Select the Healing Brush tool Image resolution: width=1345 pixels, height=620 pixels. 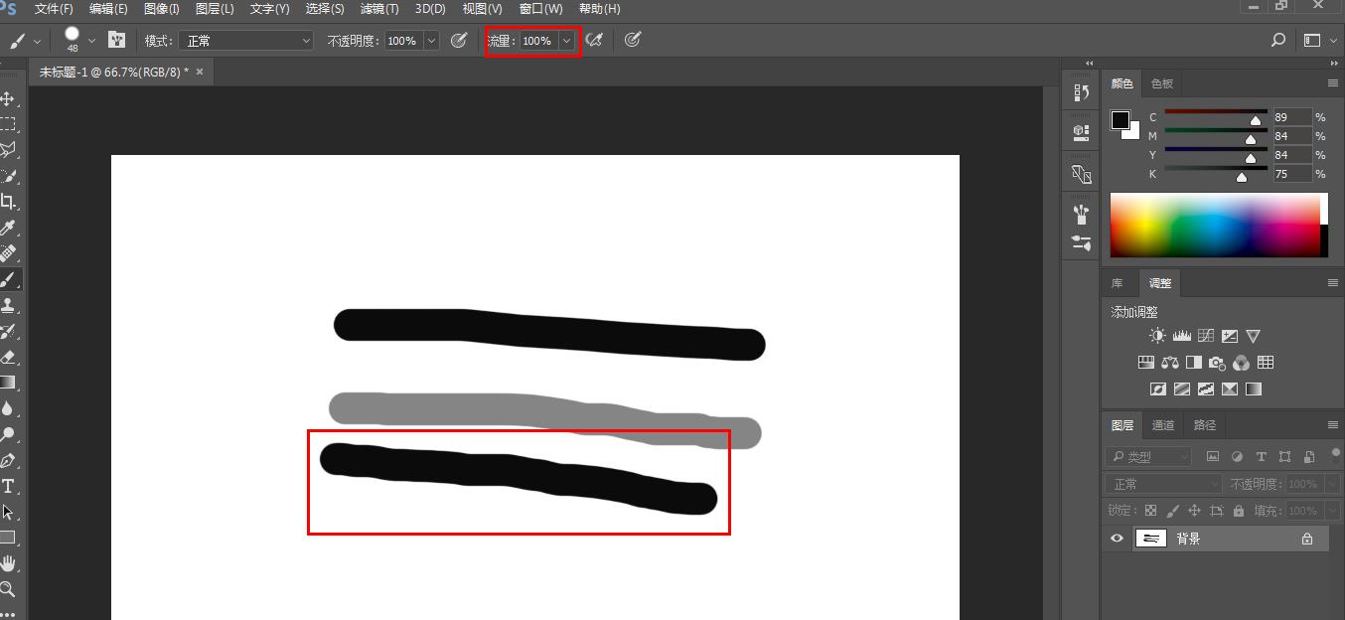coord(8,253)
